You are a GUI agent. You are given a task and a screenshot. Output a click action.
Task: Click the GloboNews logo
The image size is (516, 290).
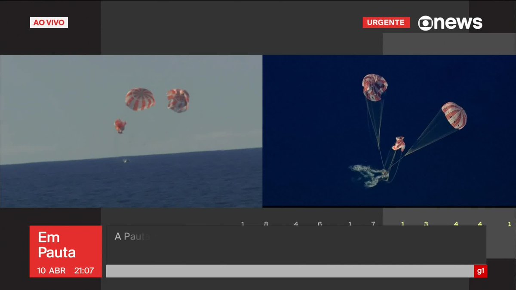(450, 23)
